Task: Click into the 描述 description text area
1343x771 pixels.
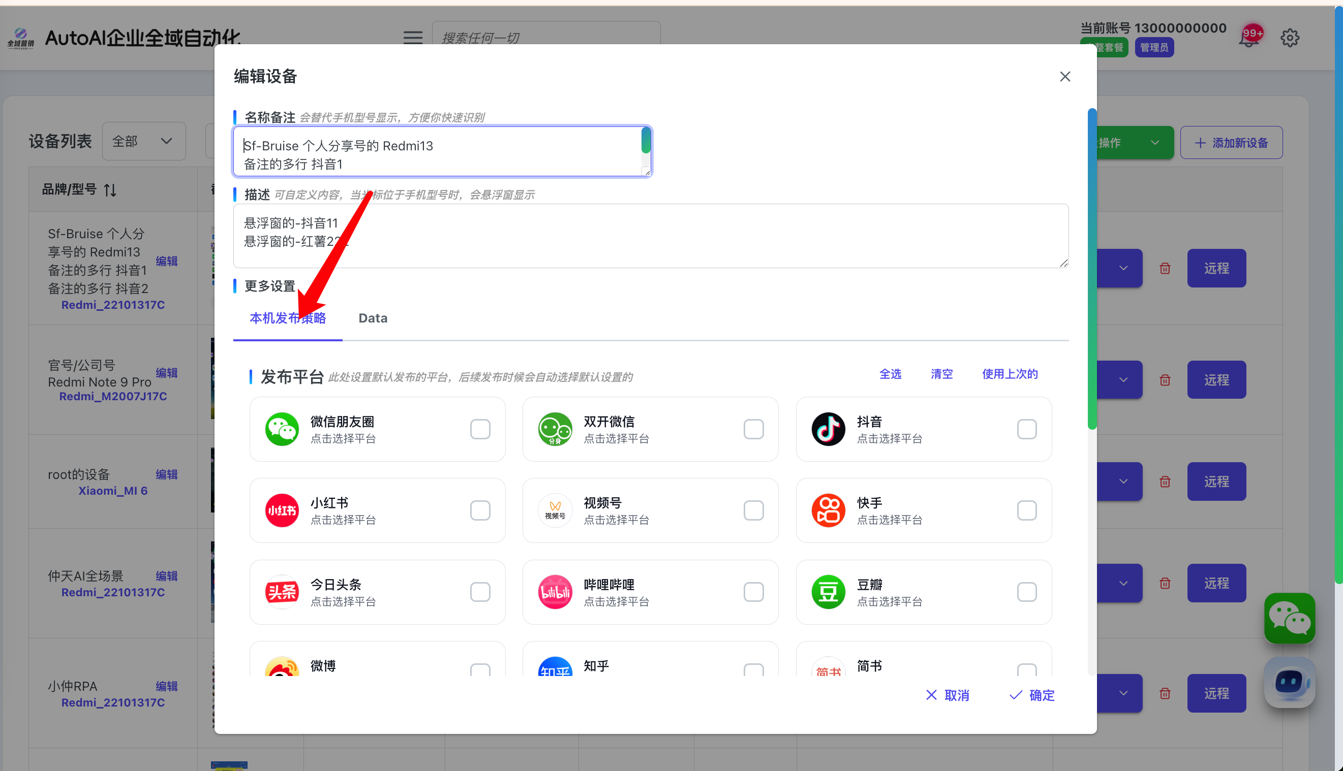Action: point(650,236)
